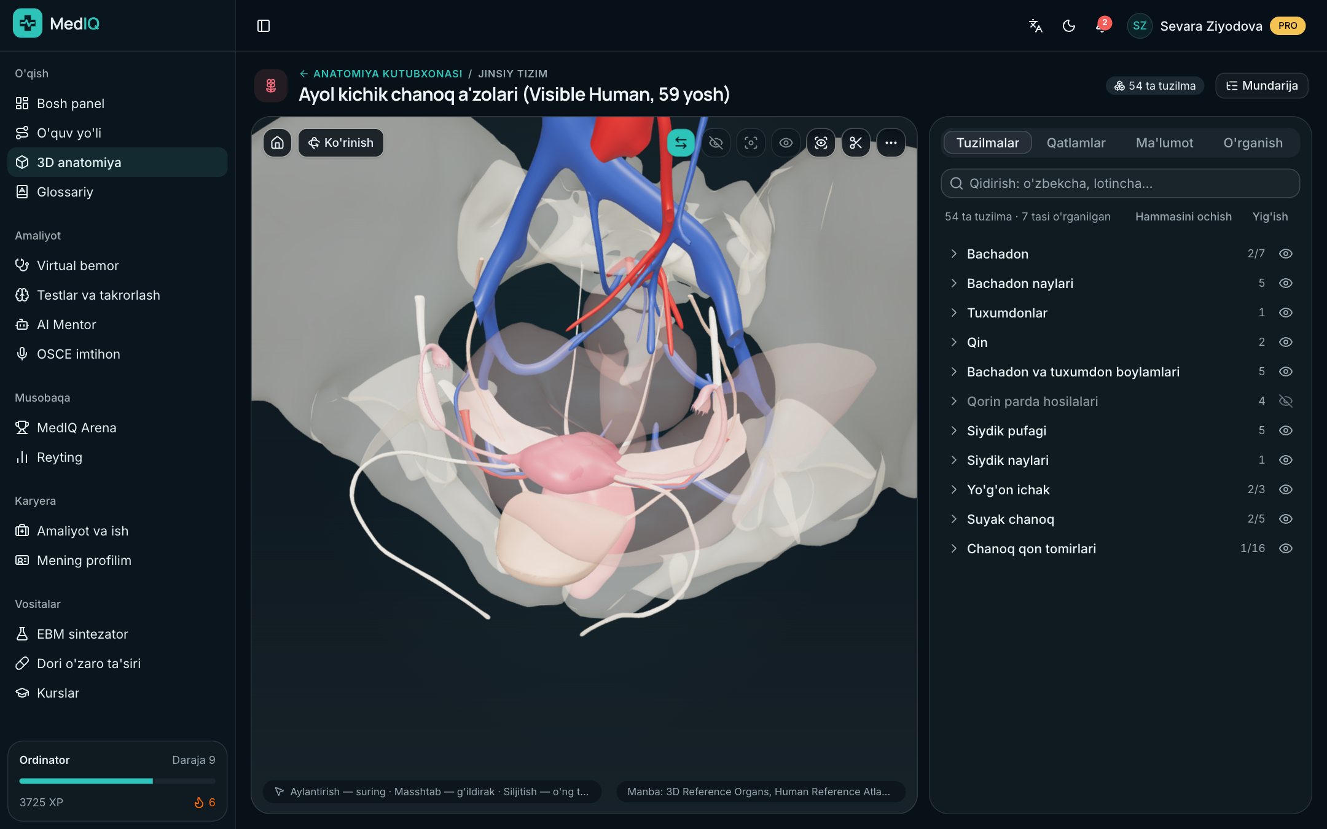This screenshot has width=1327, height=829.
Task: Hide the Bachadon naylari structures
Action: point(1286,283)
